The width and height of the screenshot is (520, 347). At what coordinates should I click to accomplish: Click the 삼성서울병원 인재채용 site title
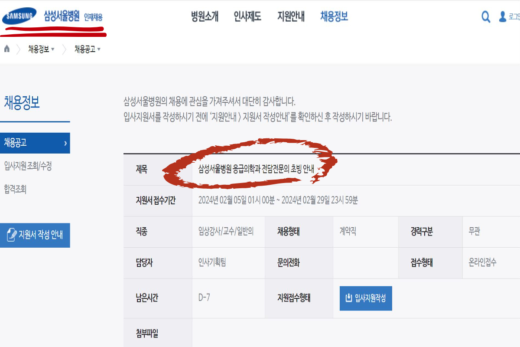(x=73, y=16)
